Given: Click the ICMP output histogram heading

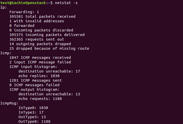Looking at the screenshot, I should click(x=34, y=90).
